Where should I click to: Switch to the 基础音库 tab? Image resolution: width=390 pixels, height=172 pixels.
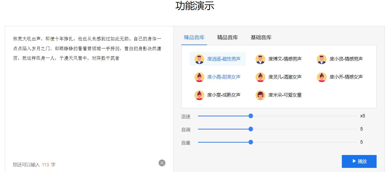261,37
